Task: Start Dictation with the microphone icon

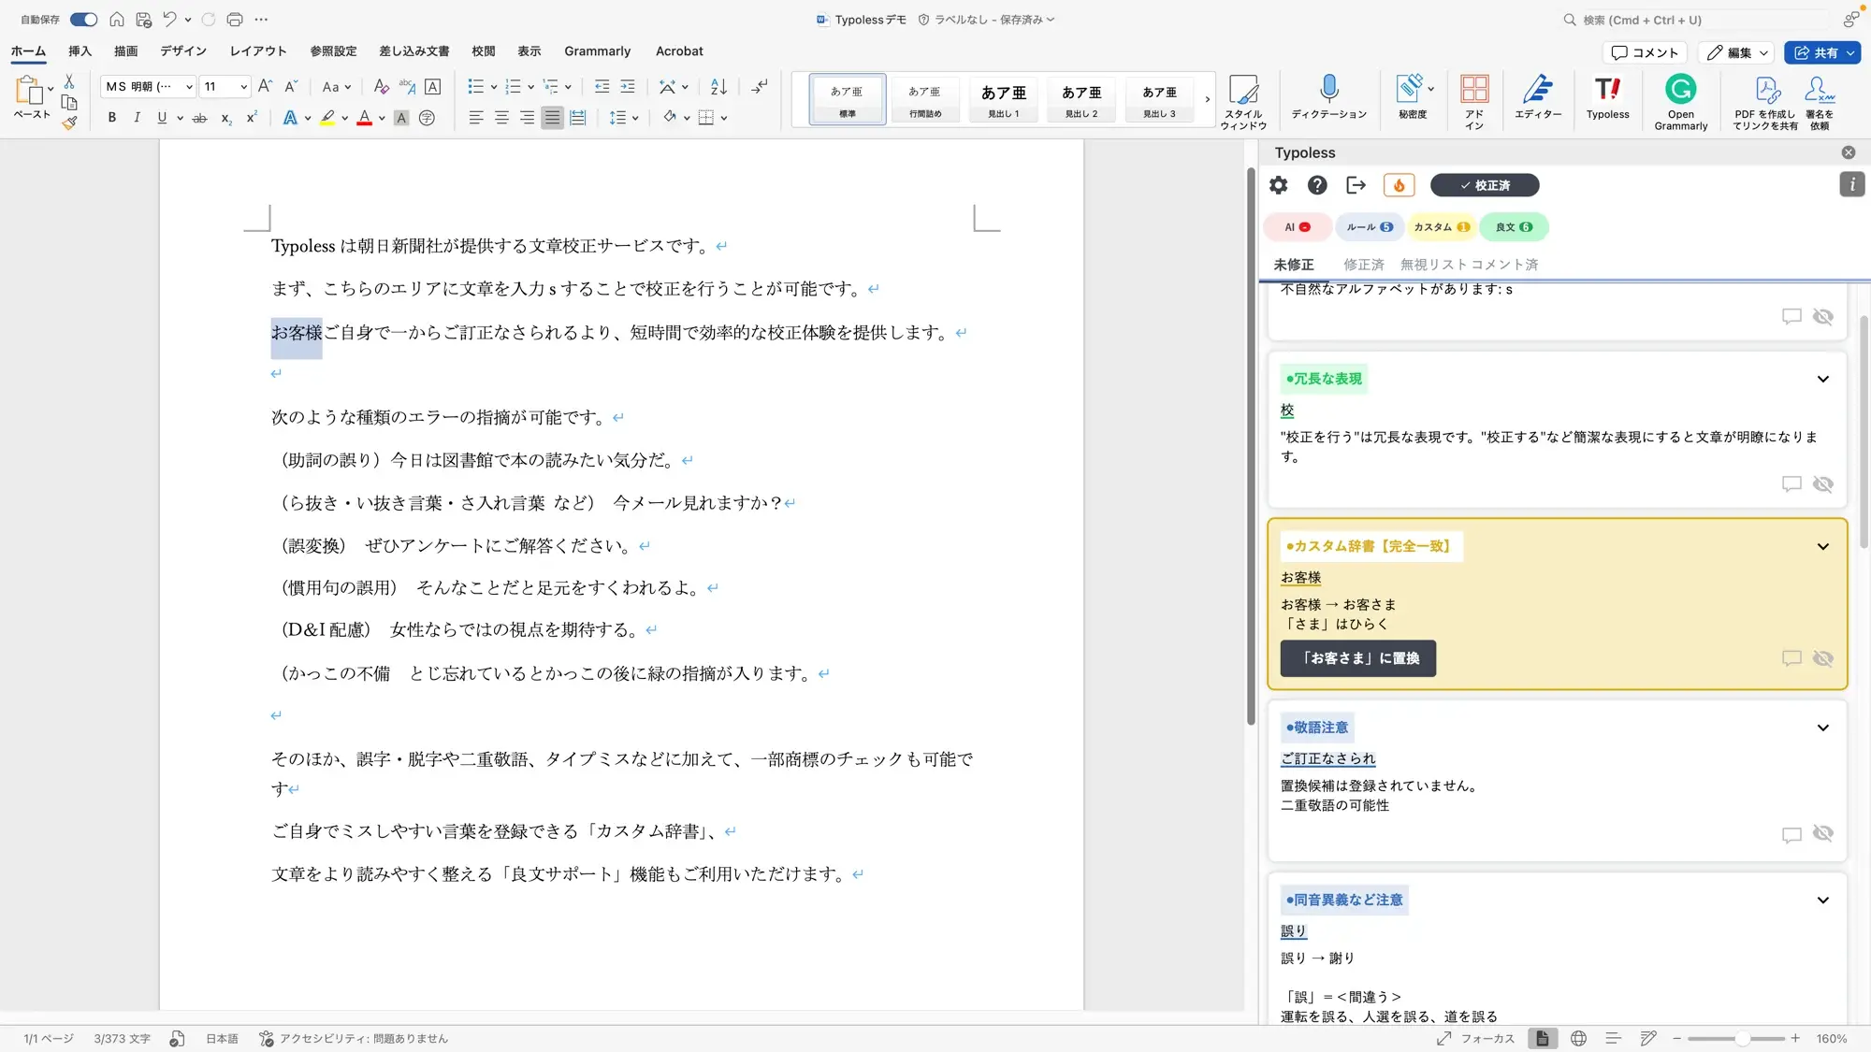Action: pyautogui.click(x=1328, y=97)
